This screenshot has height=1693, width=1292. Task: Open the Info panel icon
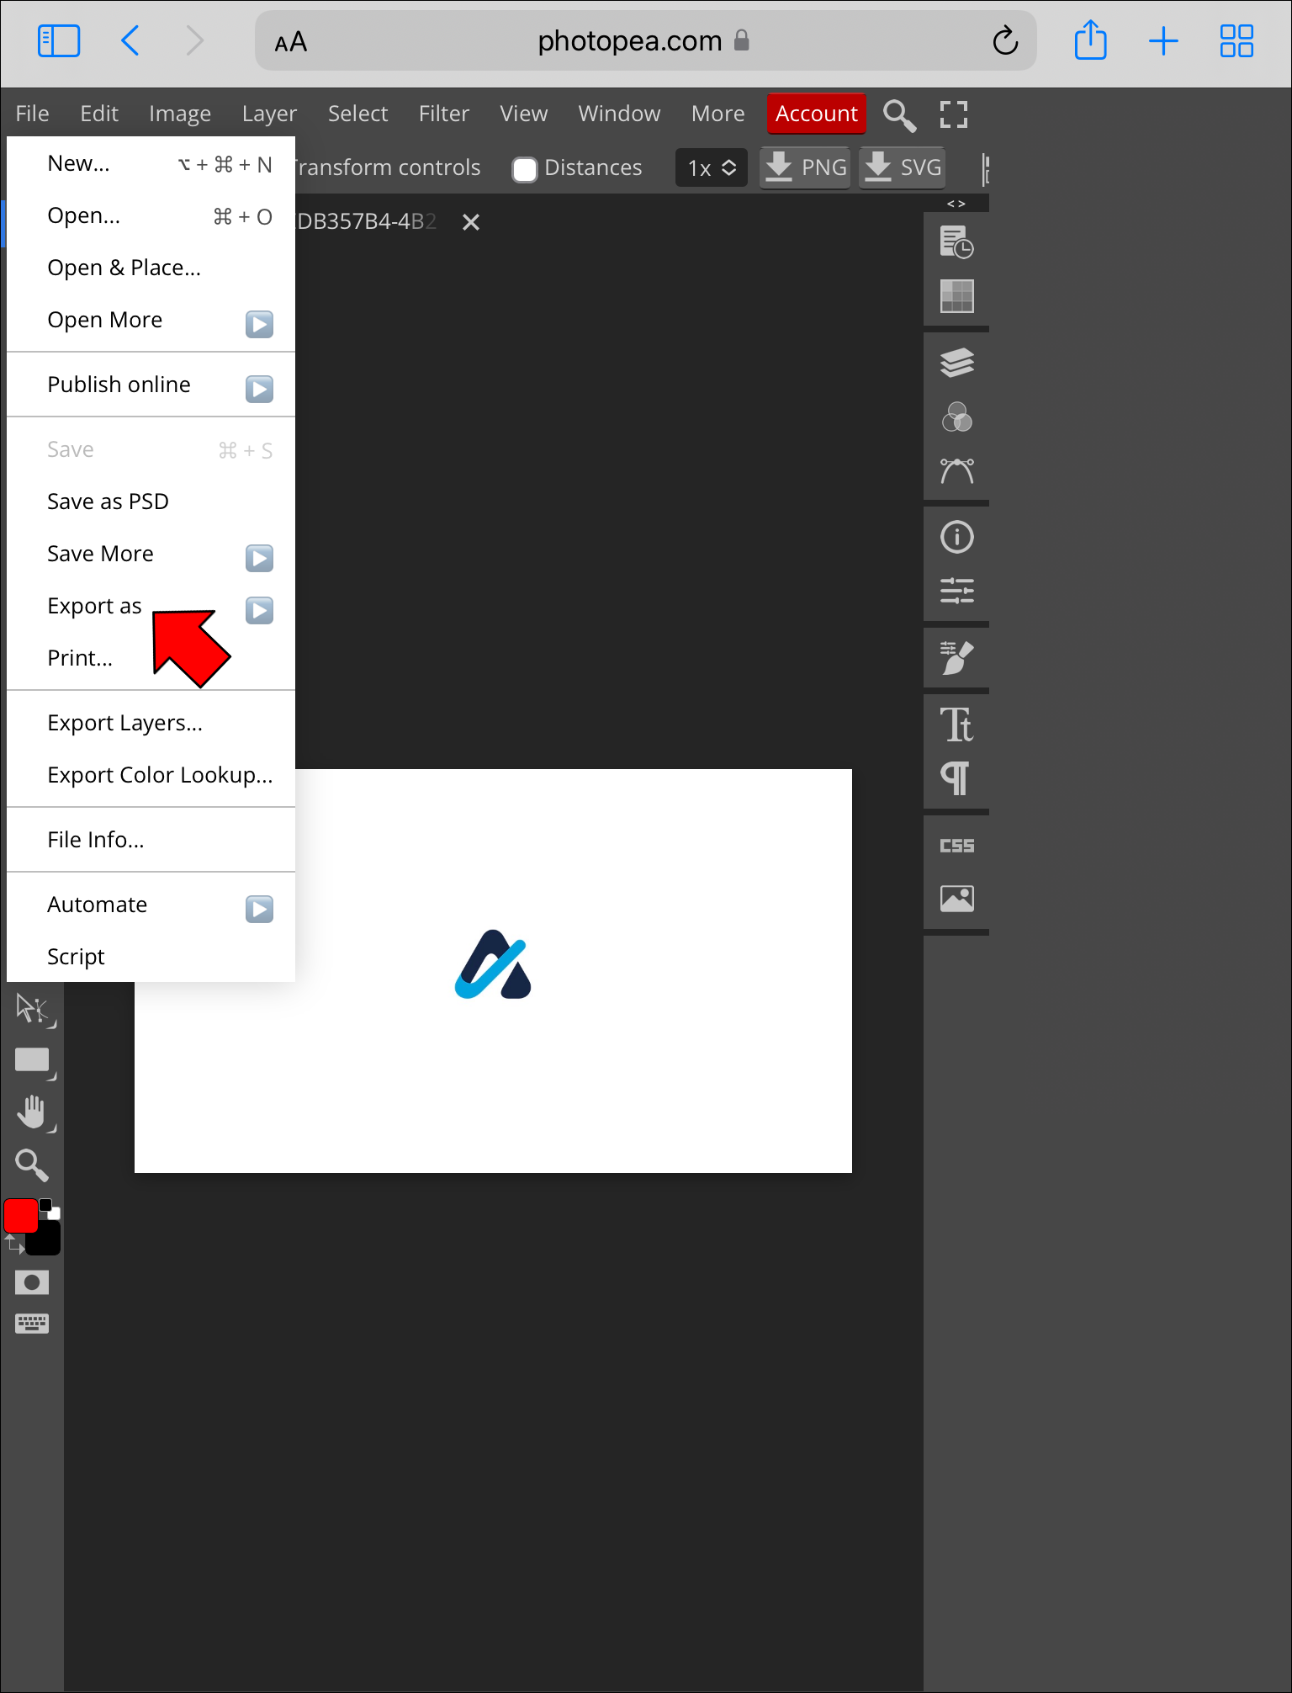click(956, 537)
